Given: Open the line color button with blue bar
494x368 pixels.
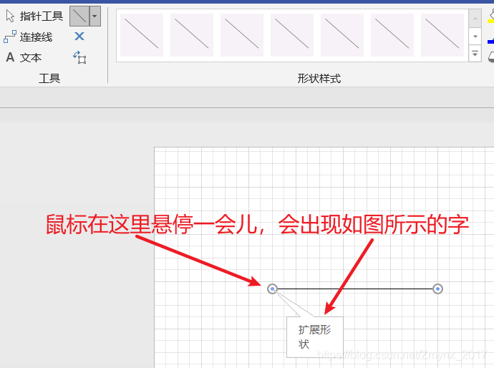Looking at the screenshot, I should (x=490, y=39).
